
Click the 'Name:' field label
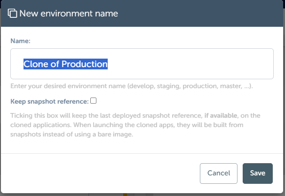[20, 41]
